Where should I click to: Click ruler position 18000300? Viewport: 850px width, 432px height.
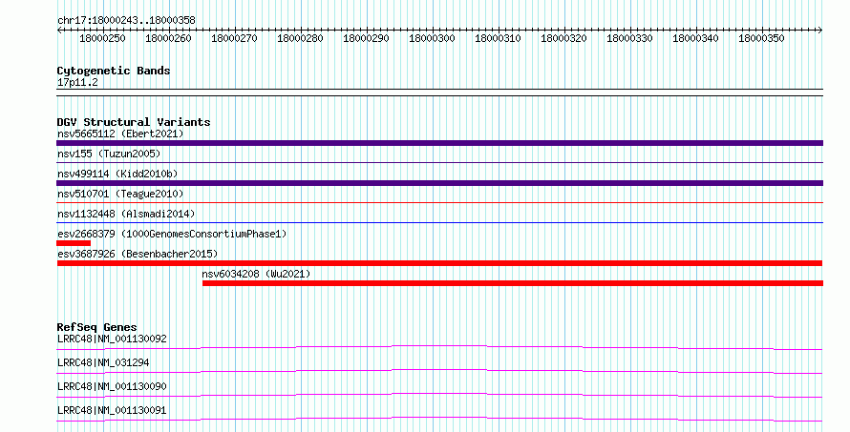coord(432,38)
